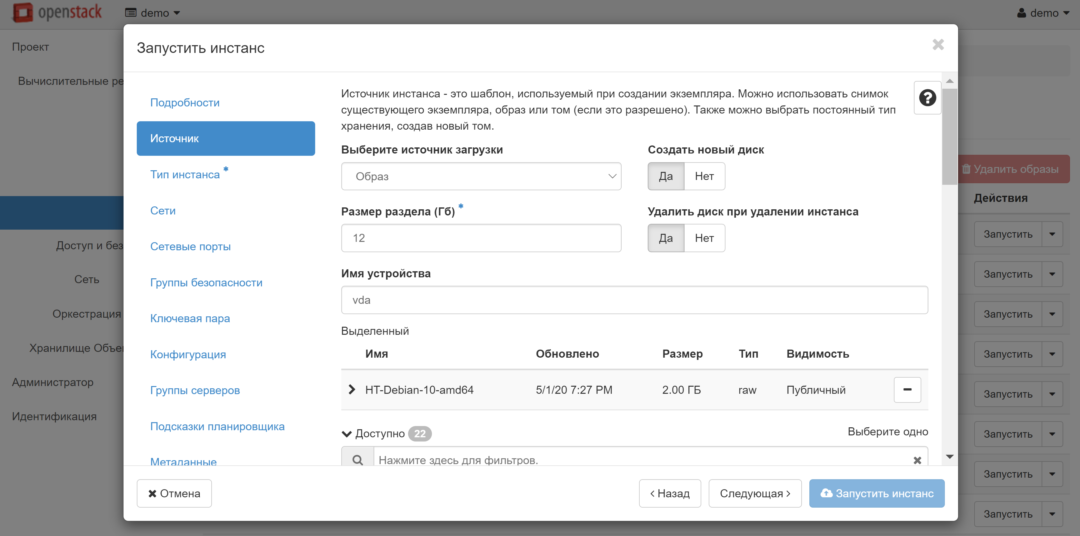Click the dialog scrollbar down arrow
This screenshot has width=1080, height=536.
pos(950,456)
